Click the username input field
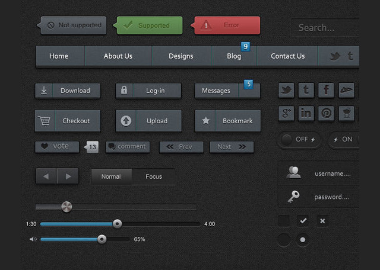Viewport: 380px width, 270px height. click(x=318, y=173)
